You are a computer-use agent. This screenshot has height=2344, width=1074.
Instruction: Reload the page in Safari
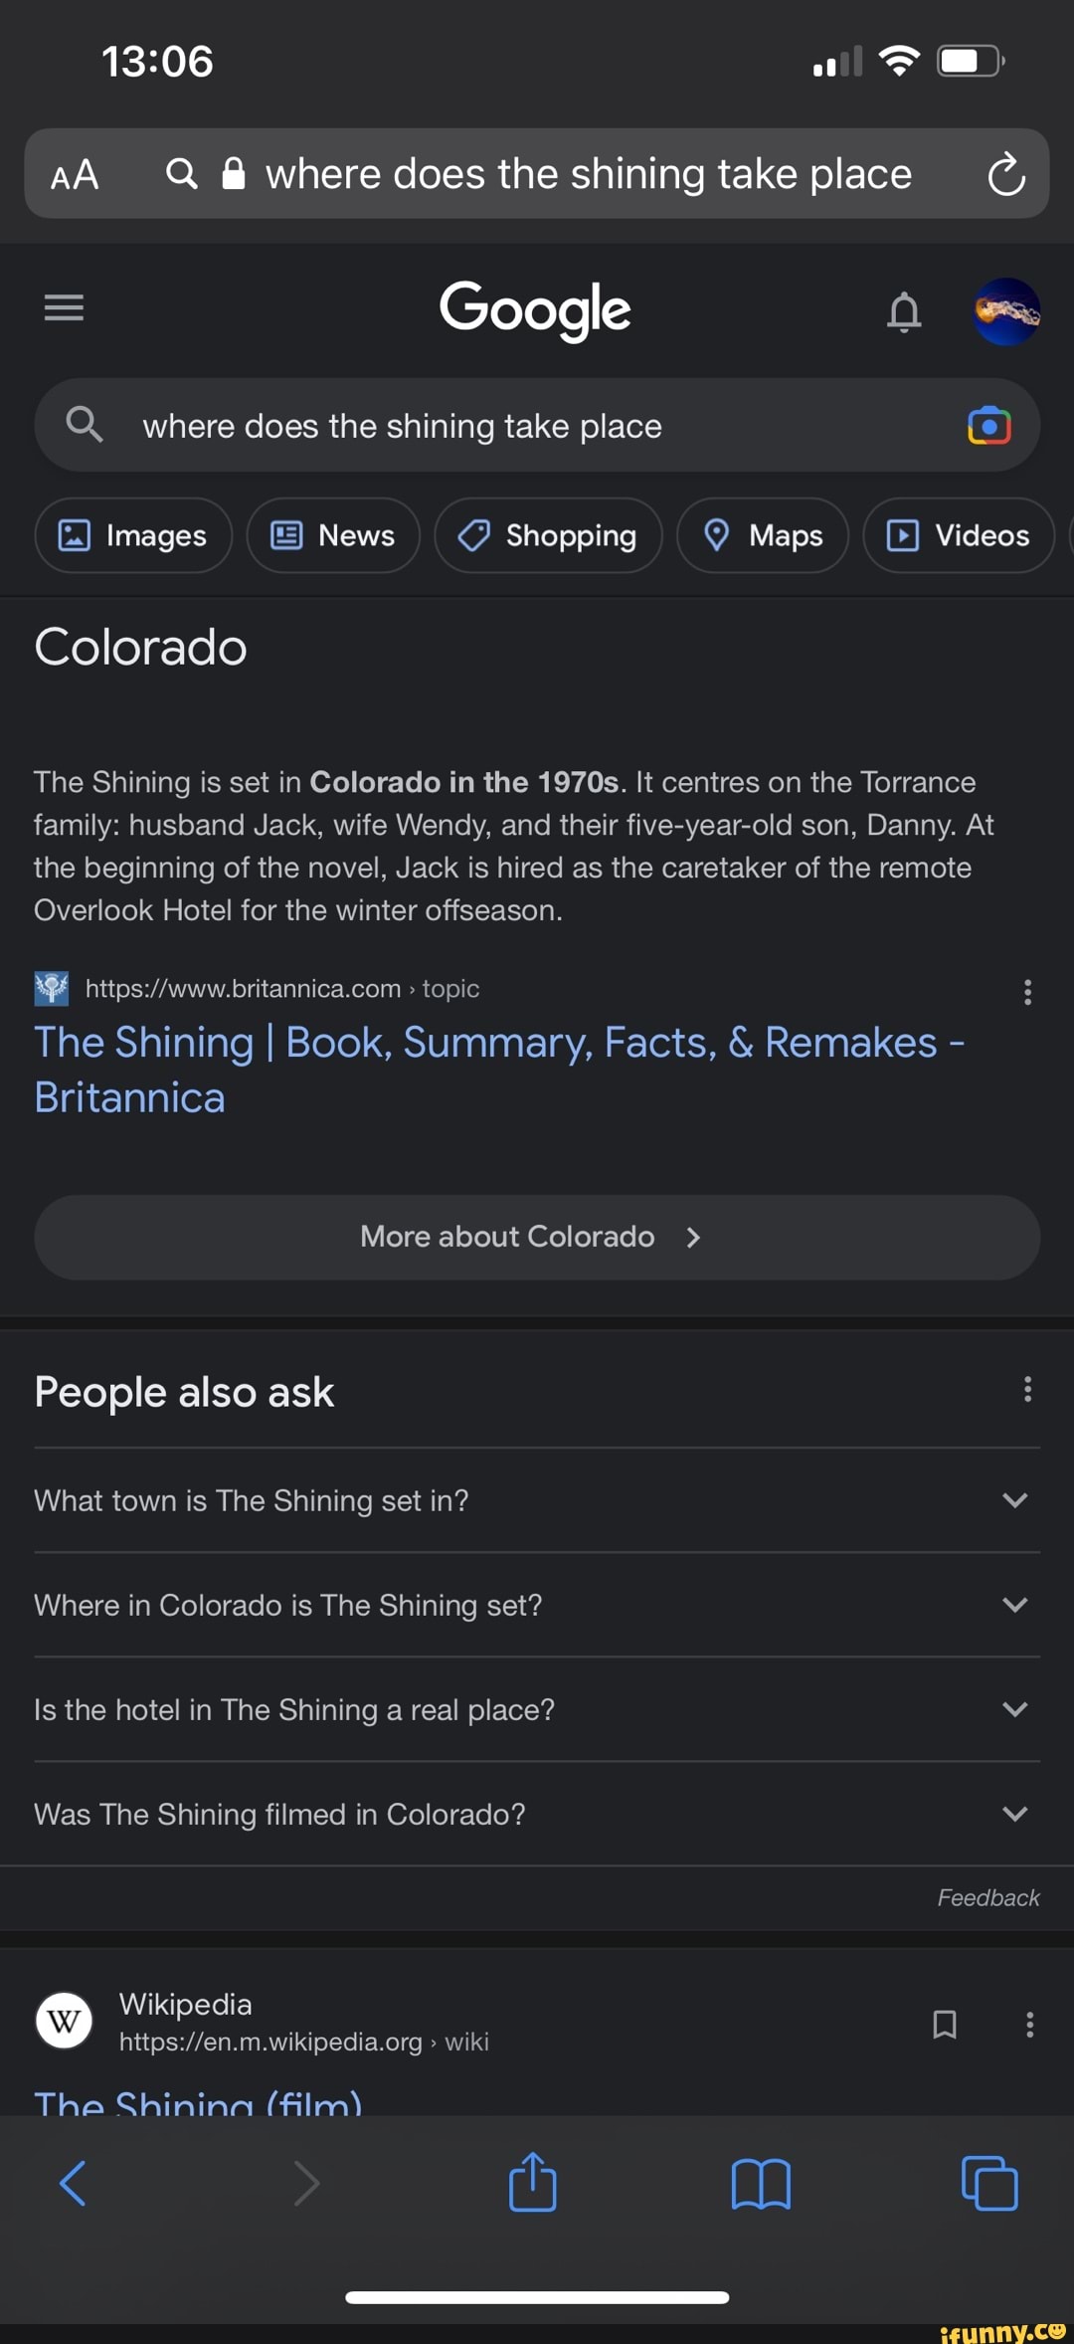pyautogui.click(x=1005, y=175)
